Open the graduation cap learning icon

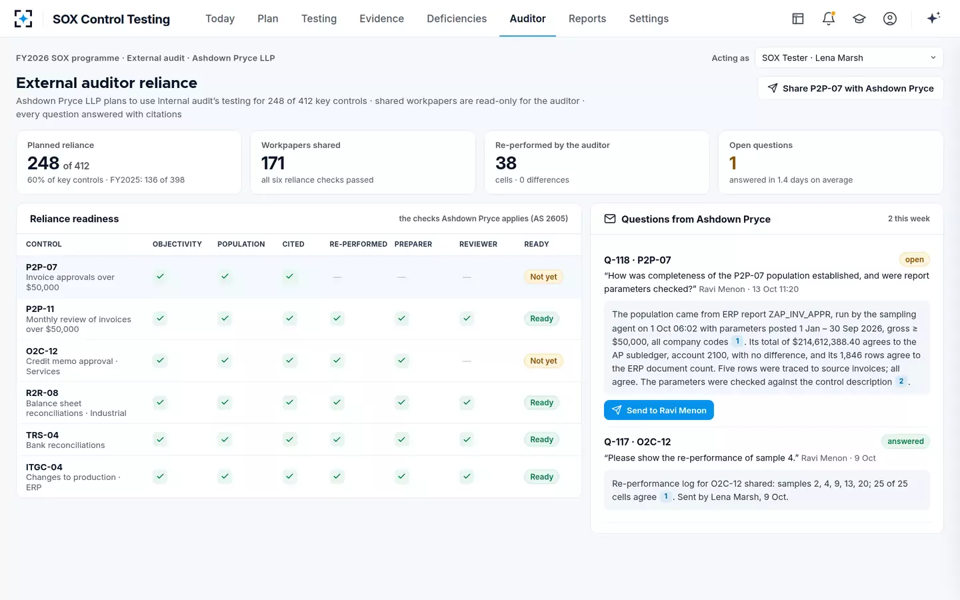pyautogui.click(x=859, y=19)
